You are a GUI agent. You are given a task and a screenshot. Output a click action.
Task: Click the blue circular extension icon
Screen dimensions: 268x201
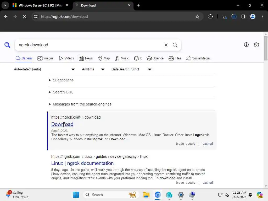234,16
